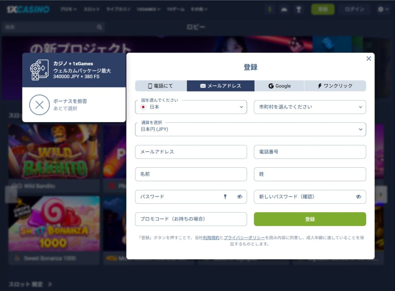395x291 pixels.
Task: Open the ライブカジノ menu item
Action: (118, 9)
